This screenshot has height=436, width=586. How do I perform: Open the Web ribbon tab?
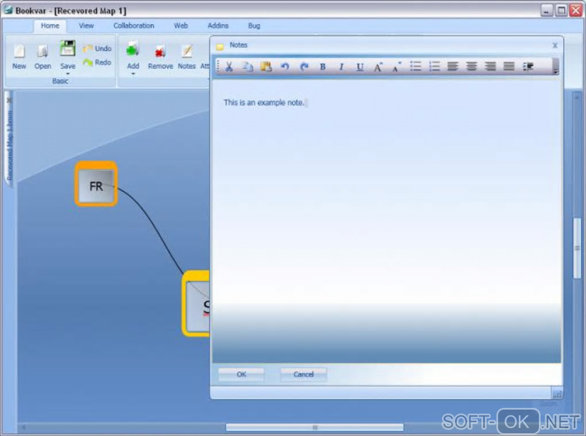(x=180, y=26)
